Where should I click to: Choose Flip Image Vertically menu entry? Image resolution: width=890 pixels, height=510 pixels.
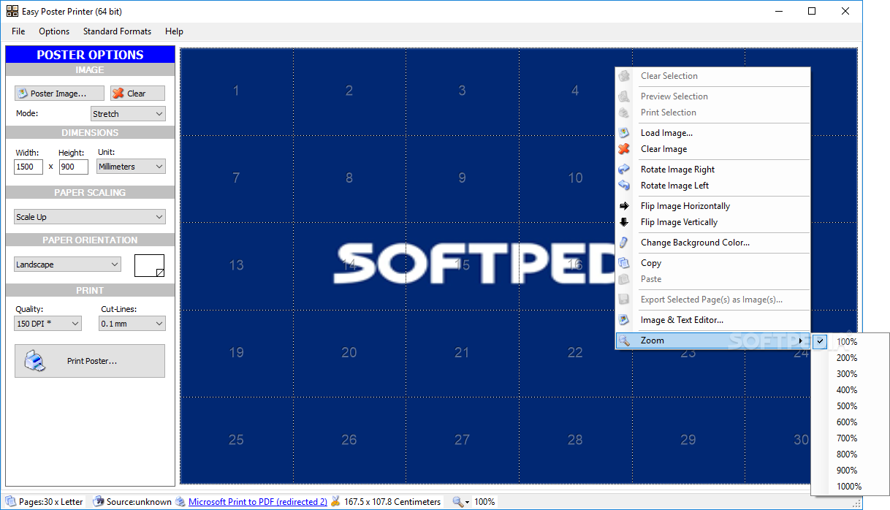(712, 222)
